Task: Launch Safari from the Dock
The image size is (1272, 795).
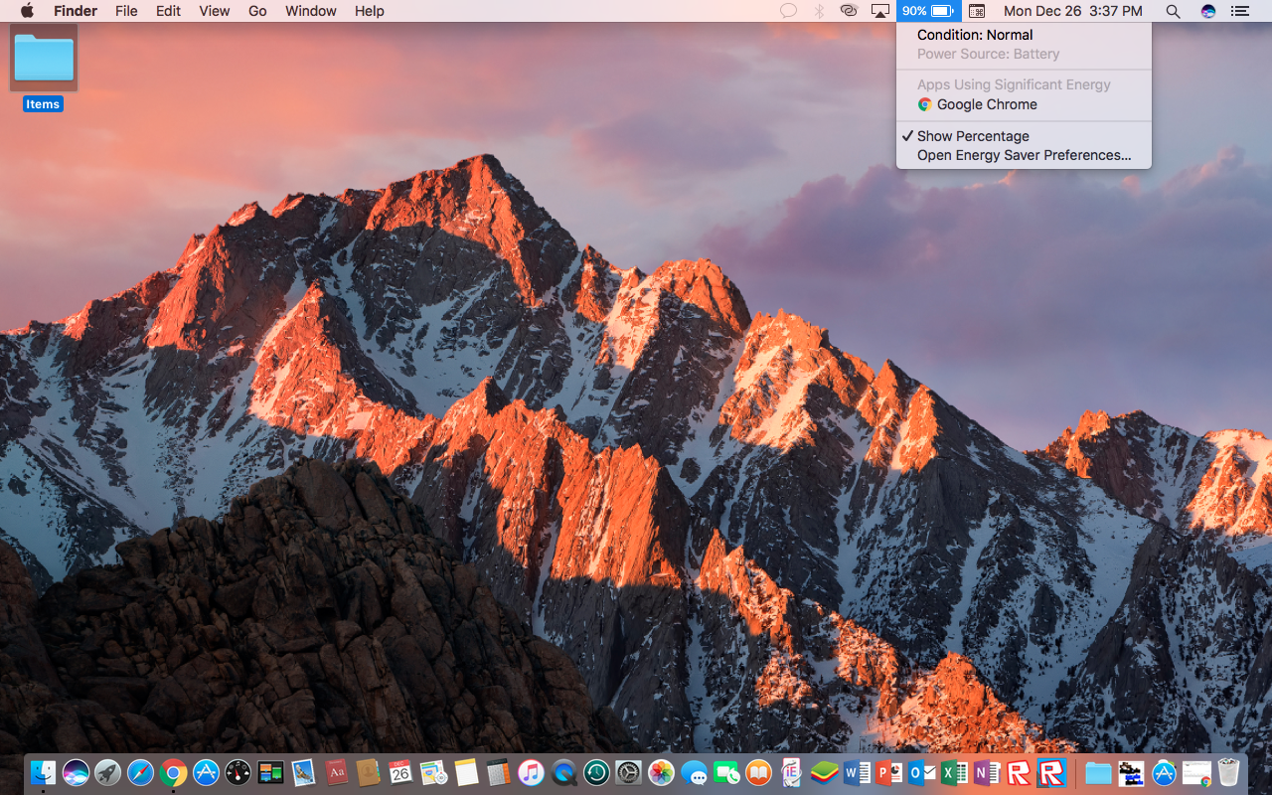Action: (140, 772)
